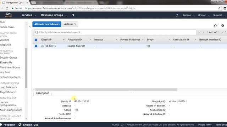Collapse the left navigation pane arrow
227x127 pixels.
(30, 27)
